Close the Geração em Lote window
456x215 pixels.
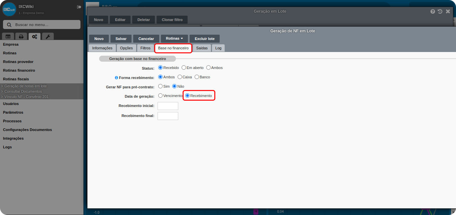448,11
